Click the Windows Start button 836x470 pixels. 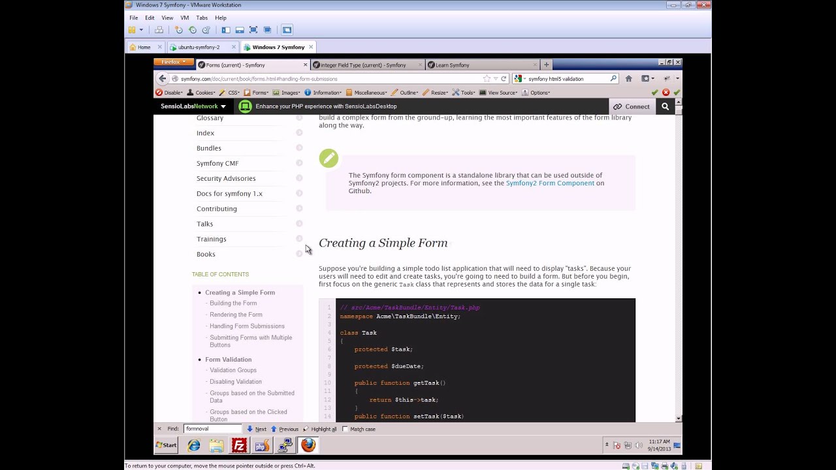coord(167,445)
